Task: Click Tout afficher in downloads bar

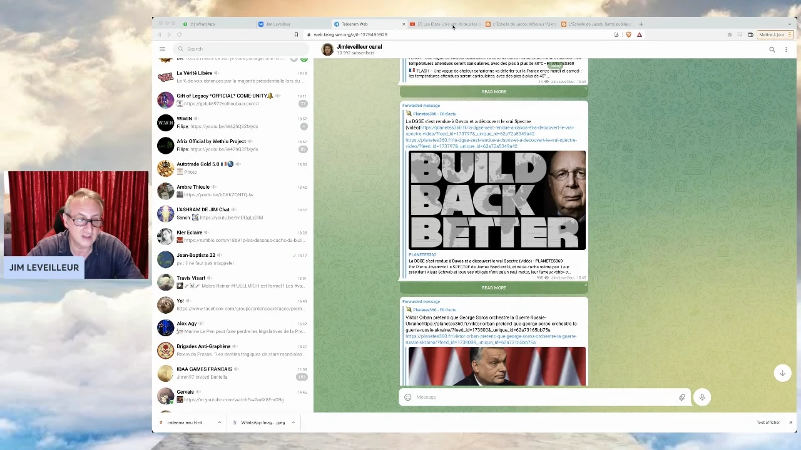Action: (x=768, y=422)
